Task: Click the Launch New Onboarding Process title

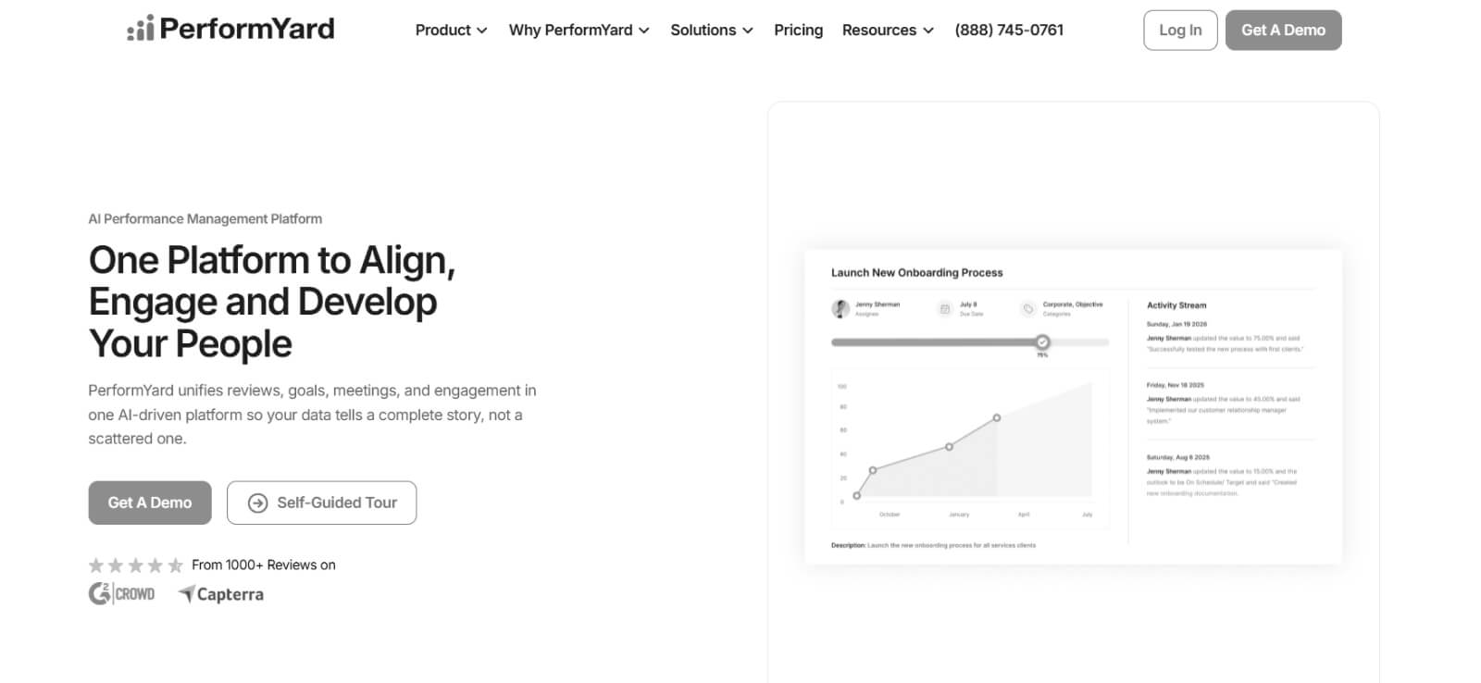Action: (x=916, y=273)
